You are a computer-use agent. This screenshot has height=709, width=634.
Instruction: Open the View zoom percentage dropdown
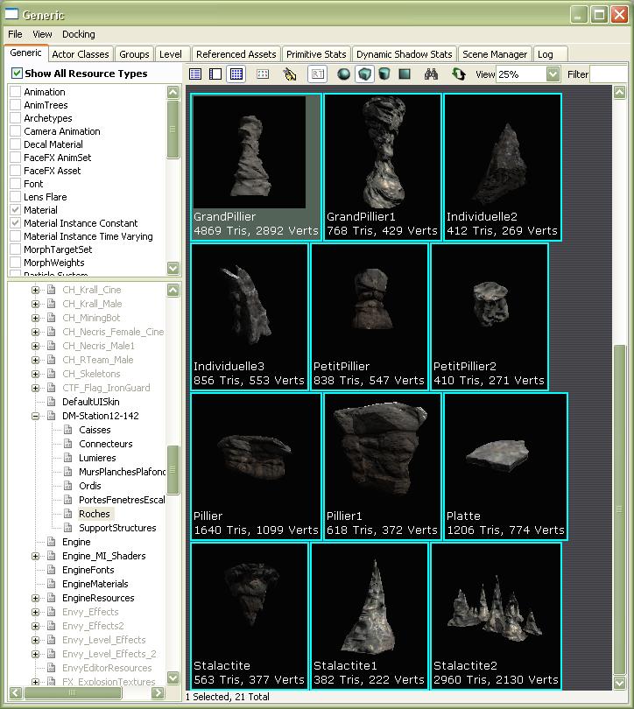coord(553,74)
